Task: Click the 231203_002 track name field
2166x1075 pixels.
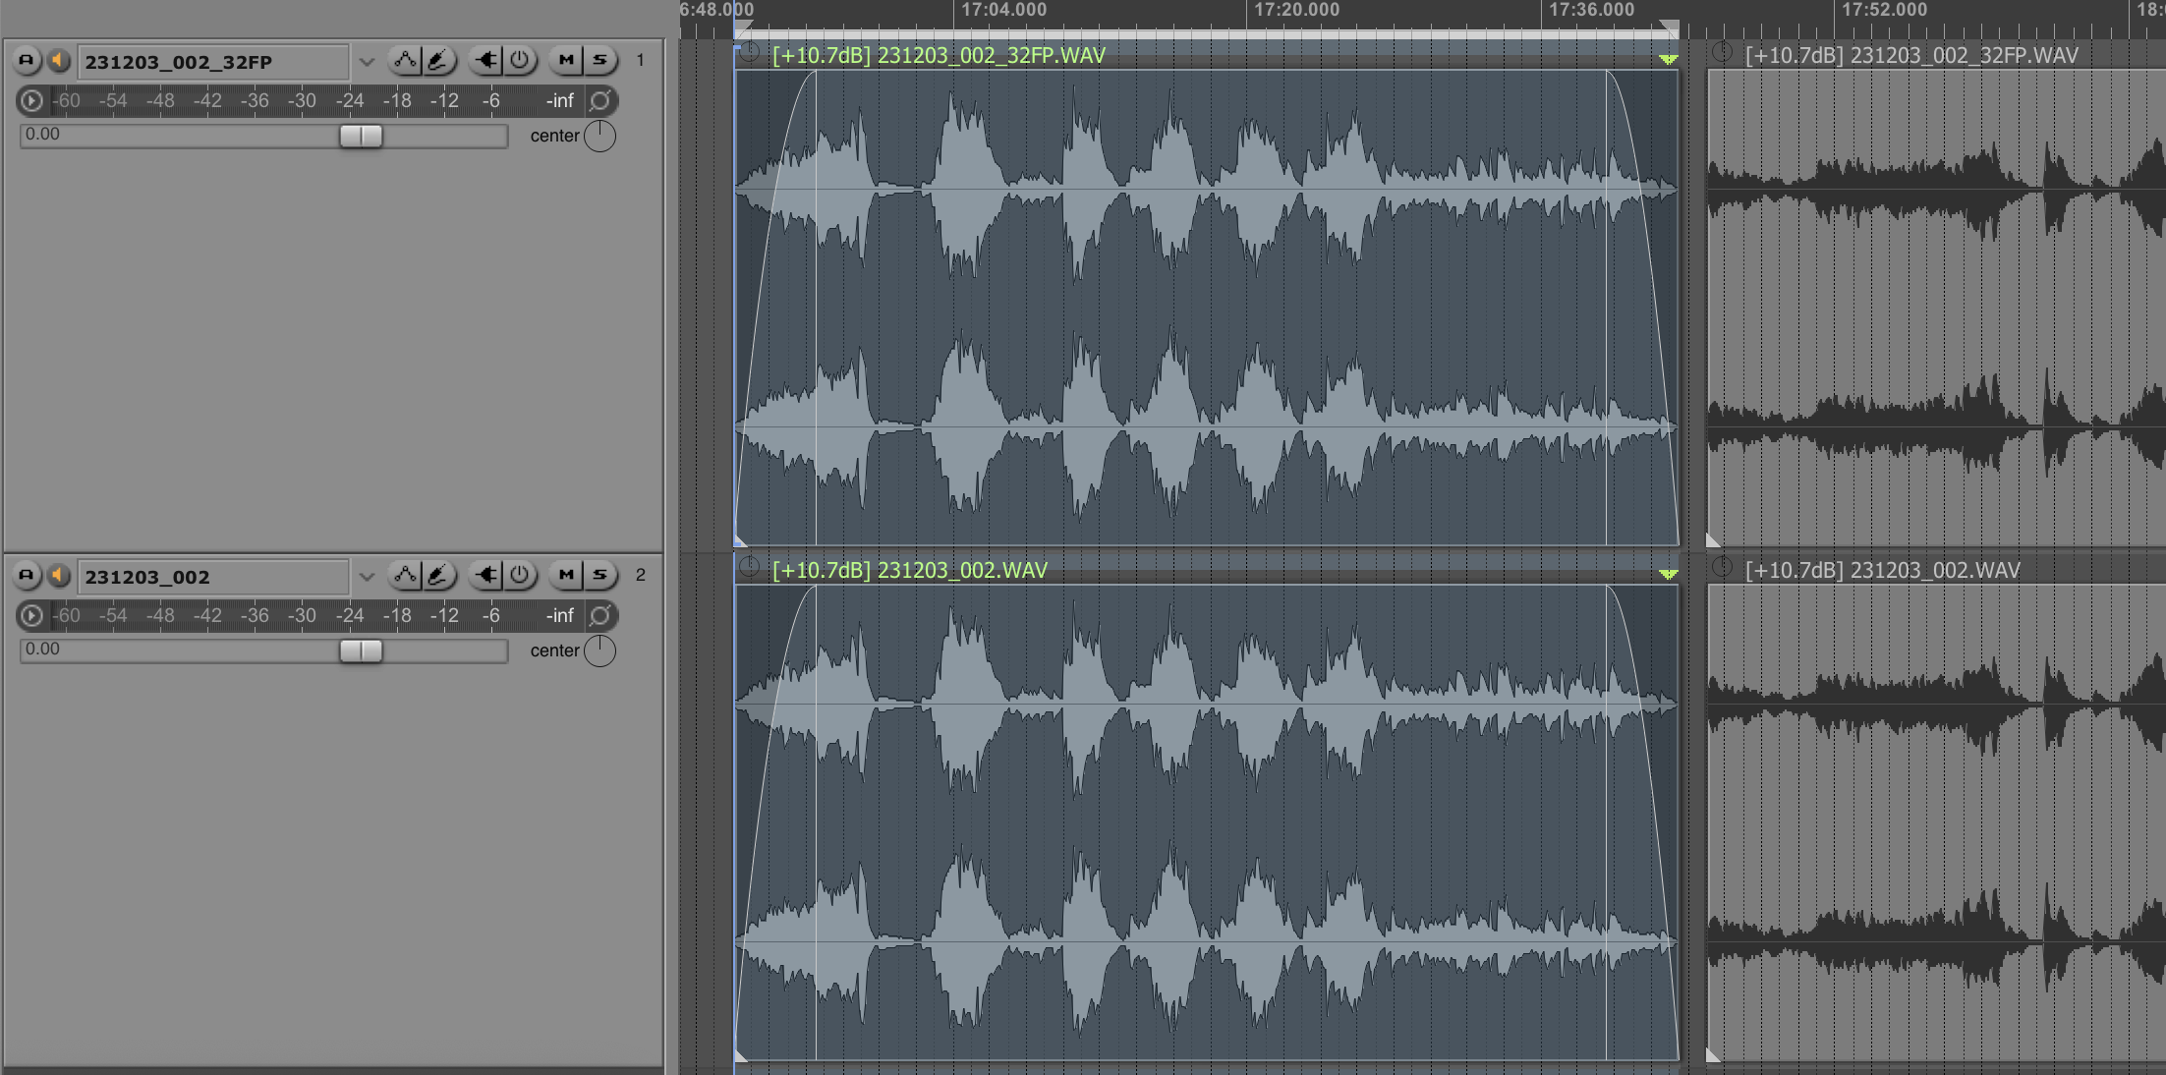Action: coord(211,577)
